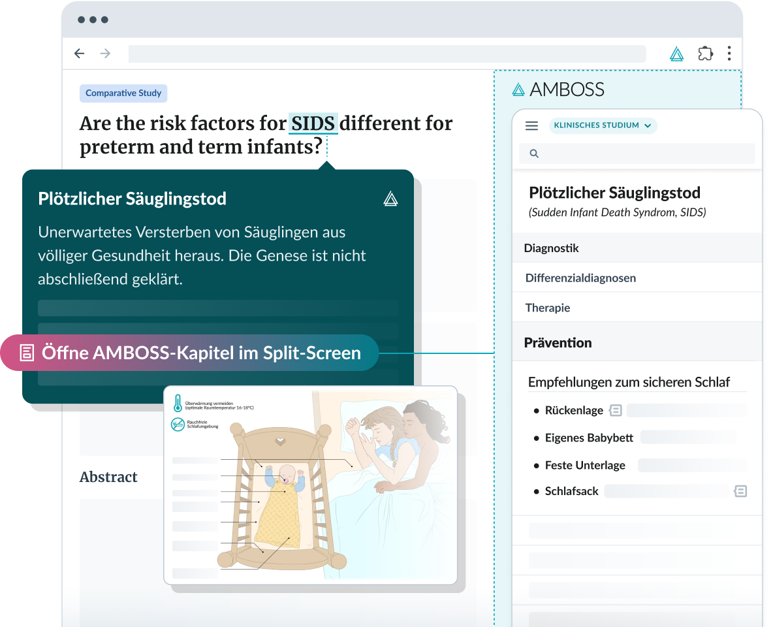Click the AMBOSS logo in side panel
Viewport: 773px width, 627px height.
558,89
